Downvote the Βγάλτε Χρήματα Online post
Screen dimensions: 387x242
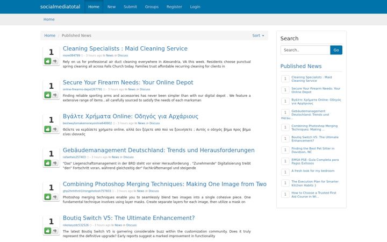[x=55, y=129]
